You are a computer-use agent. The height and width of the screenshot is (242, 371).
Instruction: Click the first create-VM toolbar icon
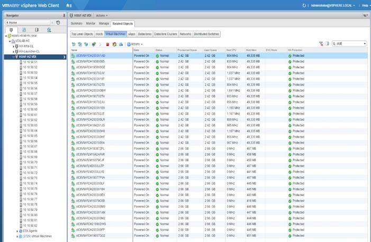(x=74, y=44)
